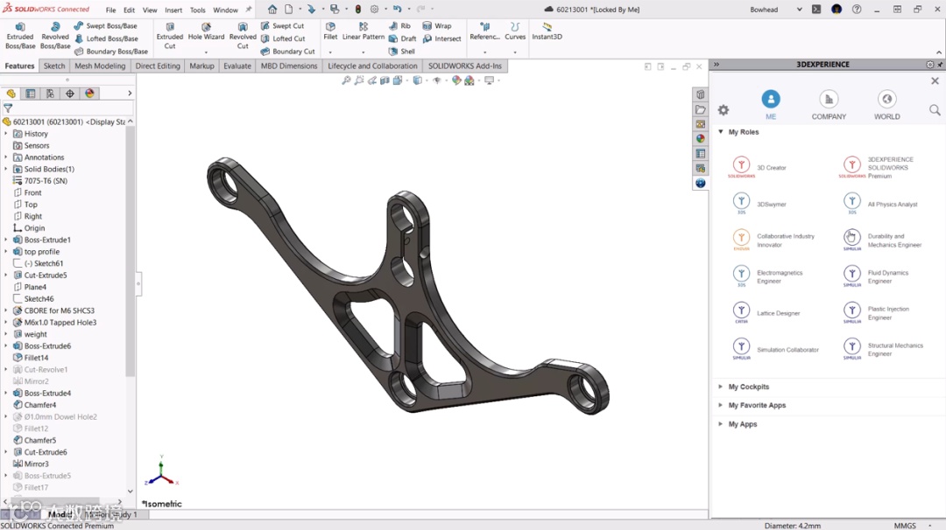This screenshot has height=530, width=946.
Task: Switch to the Evaluate tab
Action: [x=237, y=66]
